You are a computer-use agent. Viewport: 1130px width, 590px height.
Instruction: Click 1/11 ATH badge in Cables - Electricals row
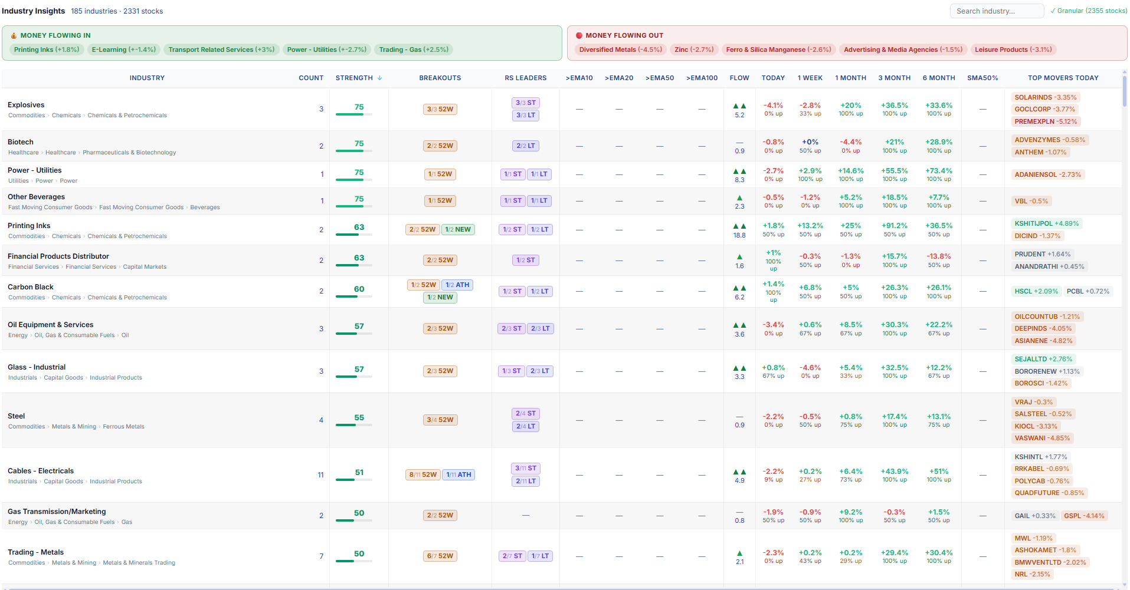click(x=458, y=474)
